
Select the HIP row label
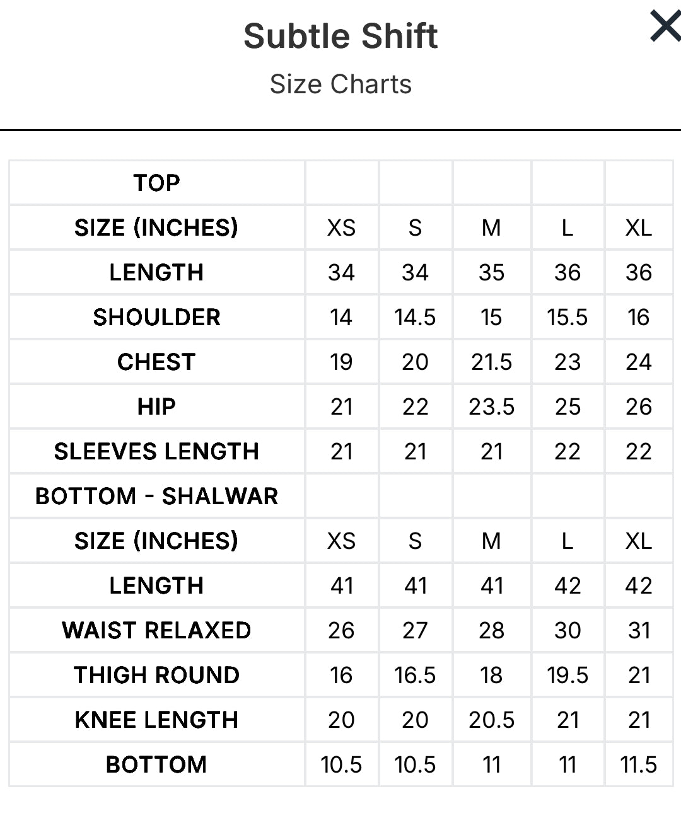[x=156, y=406]
